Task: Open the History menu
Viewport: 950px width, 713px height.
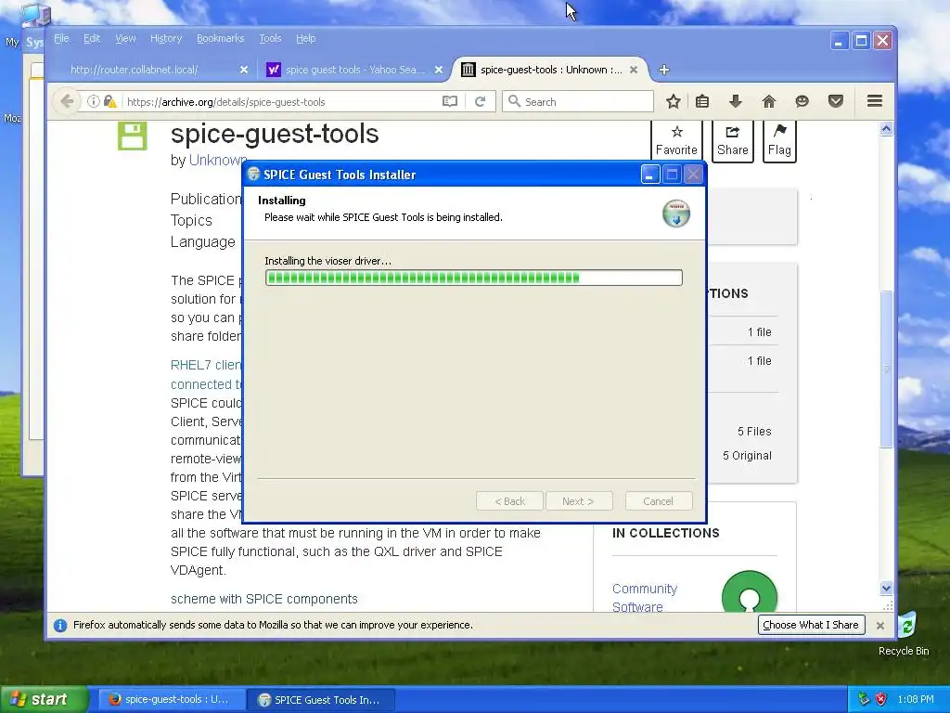Action: (x=166, y=38)
